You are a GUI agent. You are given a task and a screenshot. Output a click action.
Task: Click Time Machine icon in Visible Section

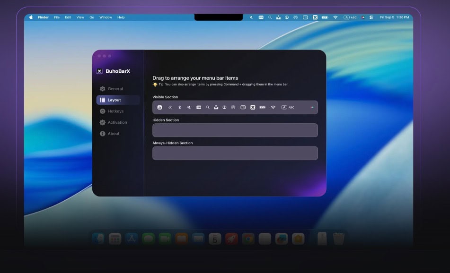(170, 108)
